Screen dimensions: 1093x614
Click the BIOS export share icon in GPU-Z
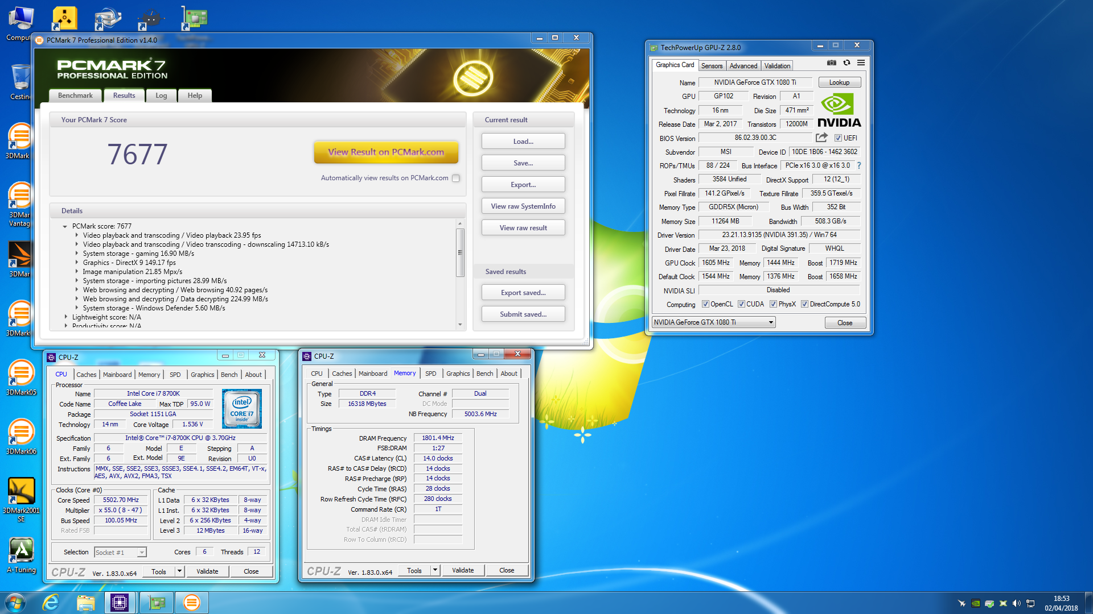coord(821,138)
